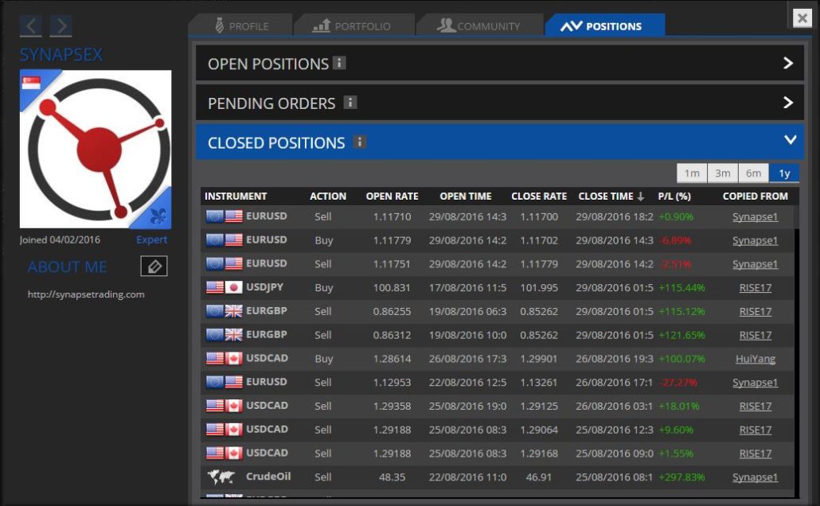
Task: Go to previous profile with left arrow
Action: (x=31, y=26)
